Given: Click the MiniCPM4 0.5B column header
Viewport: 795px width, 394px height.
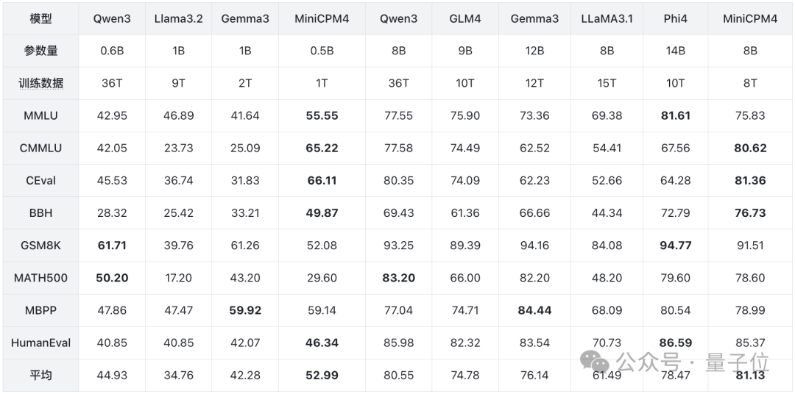Looking at the screenshot, I should (x=322, y=18).
